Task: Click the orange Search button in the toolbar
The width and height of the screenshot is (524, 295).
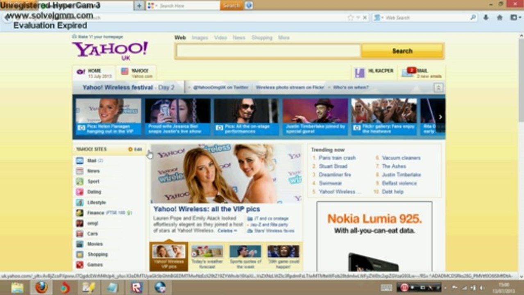Action: pos(231,6)
